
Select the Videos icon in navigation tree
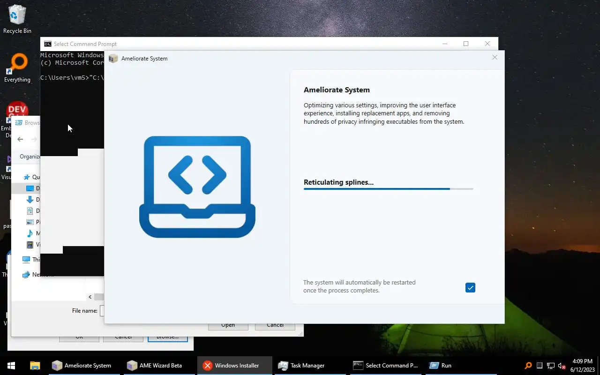coord(30,245)
